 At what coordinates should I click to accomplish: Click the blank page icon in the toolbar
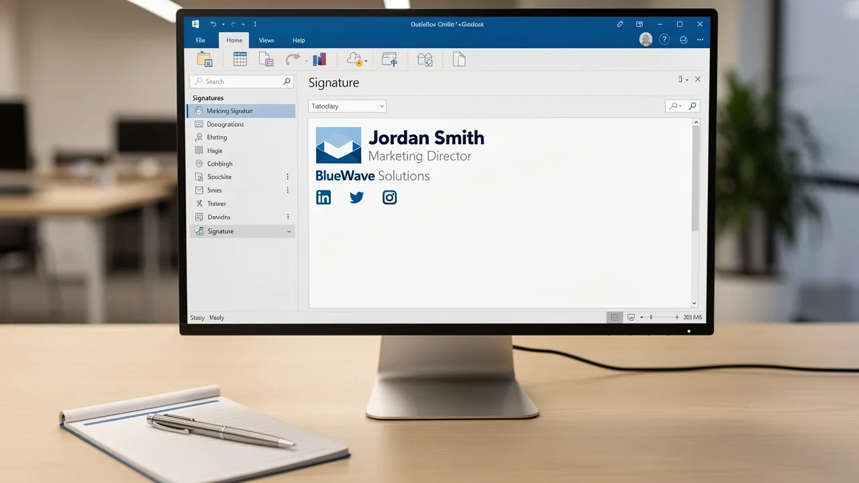459,59
